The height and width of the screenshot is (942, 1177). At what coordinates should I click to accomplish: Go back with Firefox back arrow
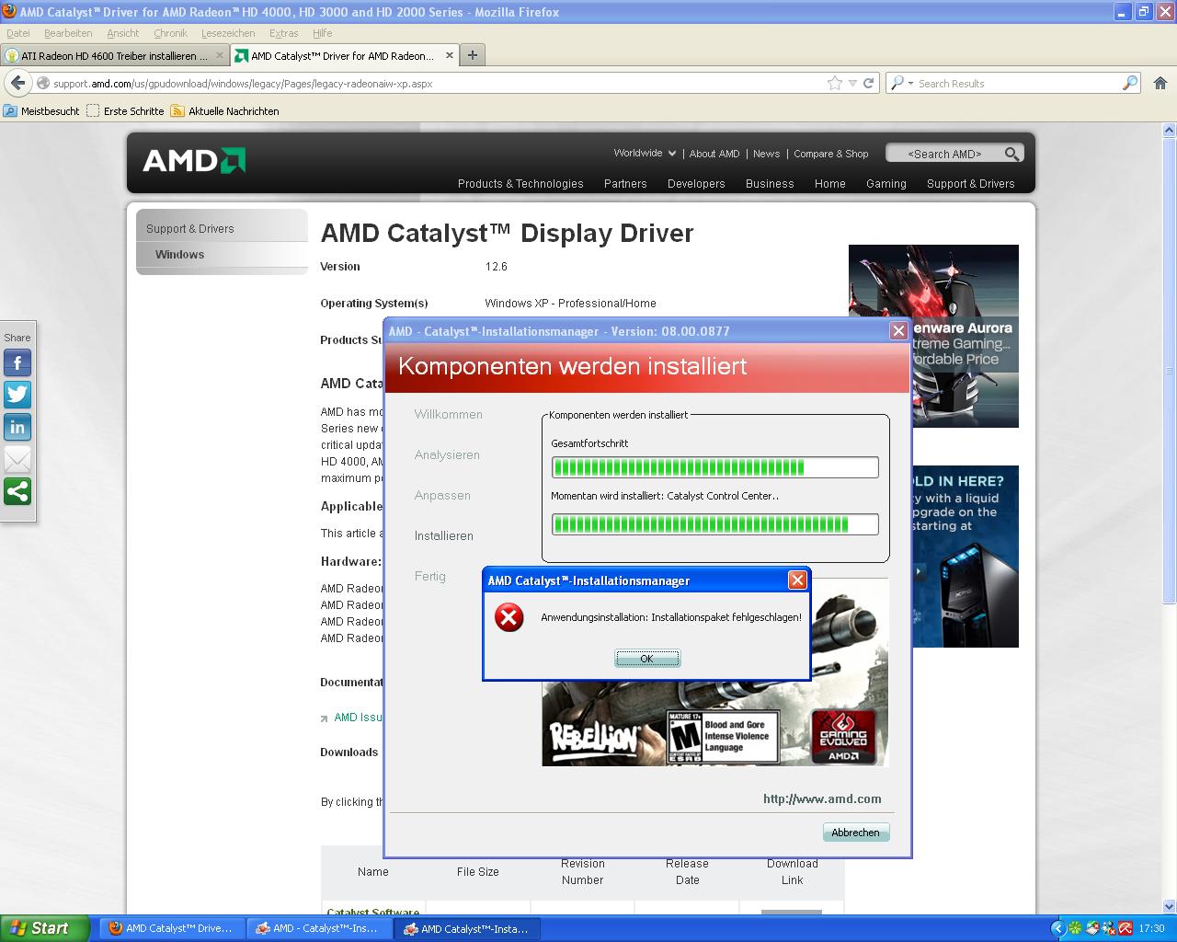pyautogui.click(x=17, y=83)
